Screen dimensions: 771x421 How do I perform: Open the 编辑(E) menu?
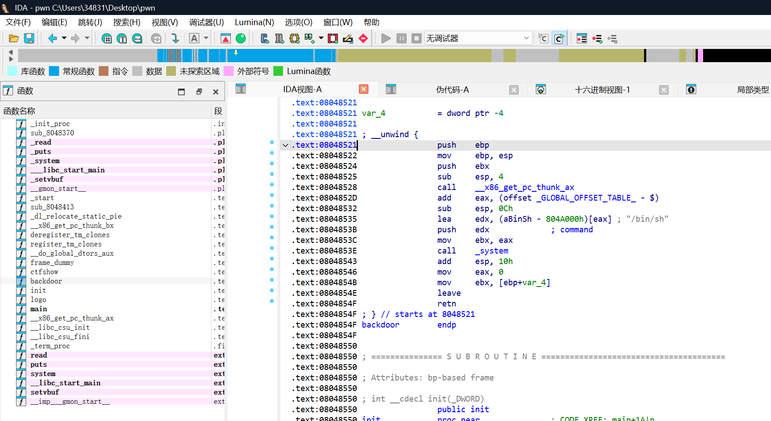pyautogui.click(x=54, y=22)
